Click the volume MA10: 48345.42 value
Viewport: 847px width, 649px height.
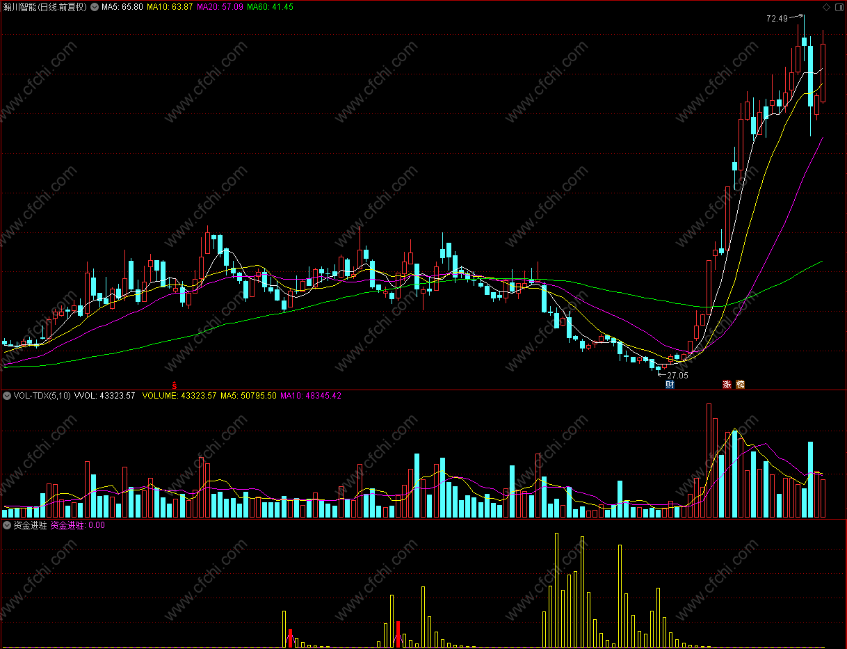[x=311, y=396]
